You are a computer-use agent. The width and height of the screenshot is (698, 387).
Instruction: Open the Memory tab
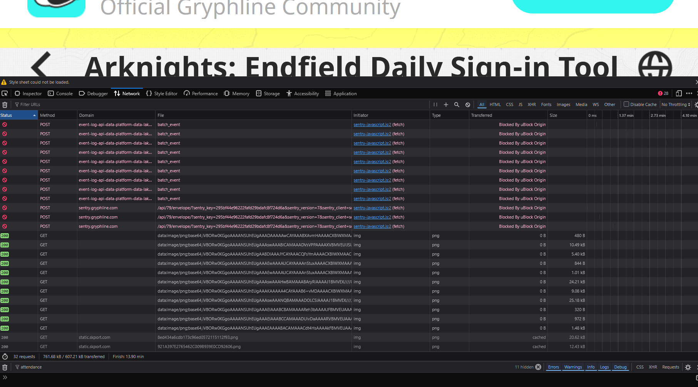pos(237,93)
